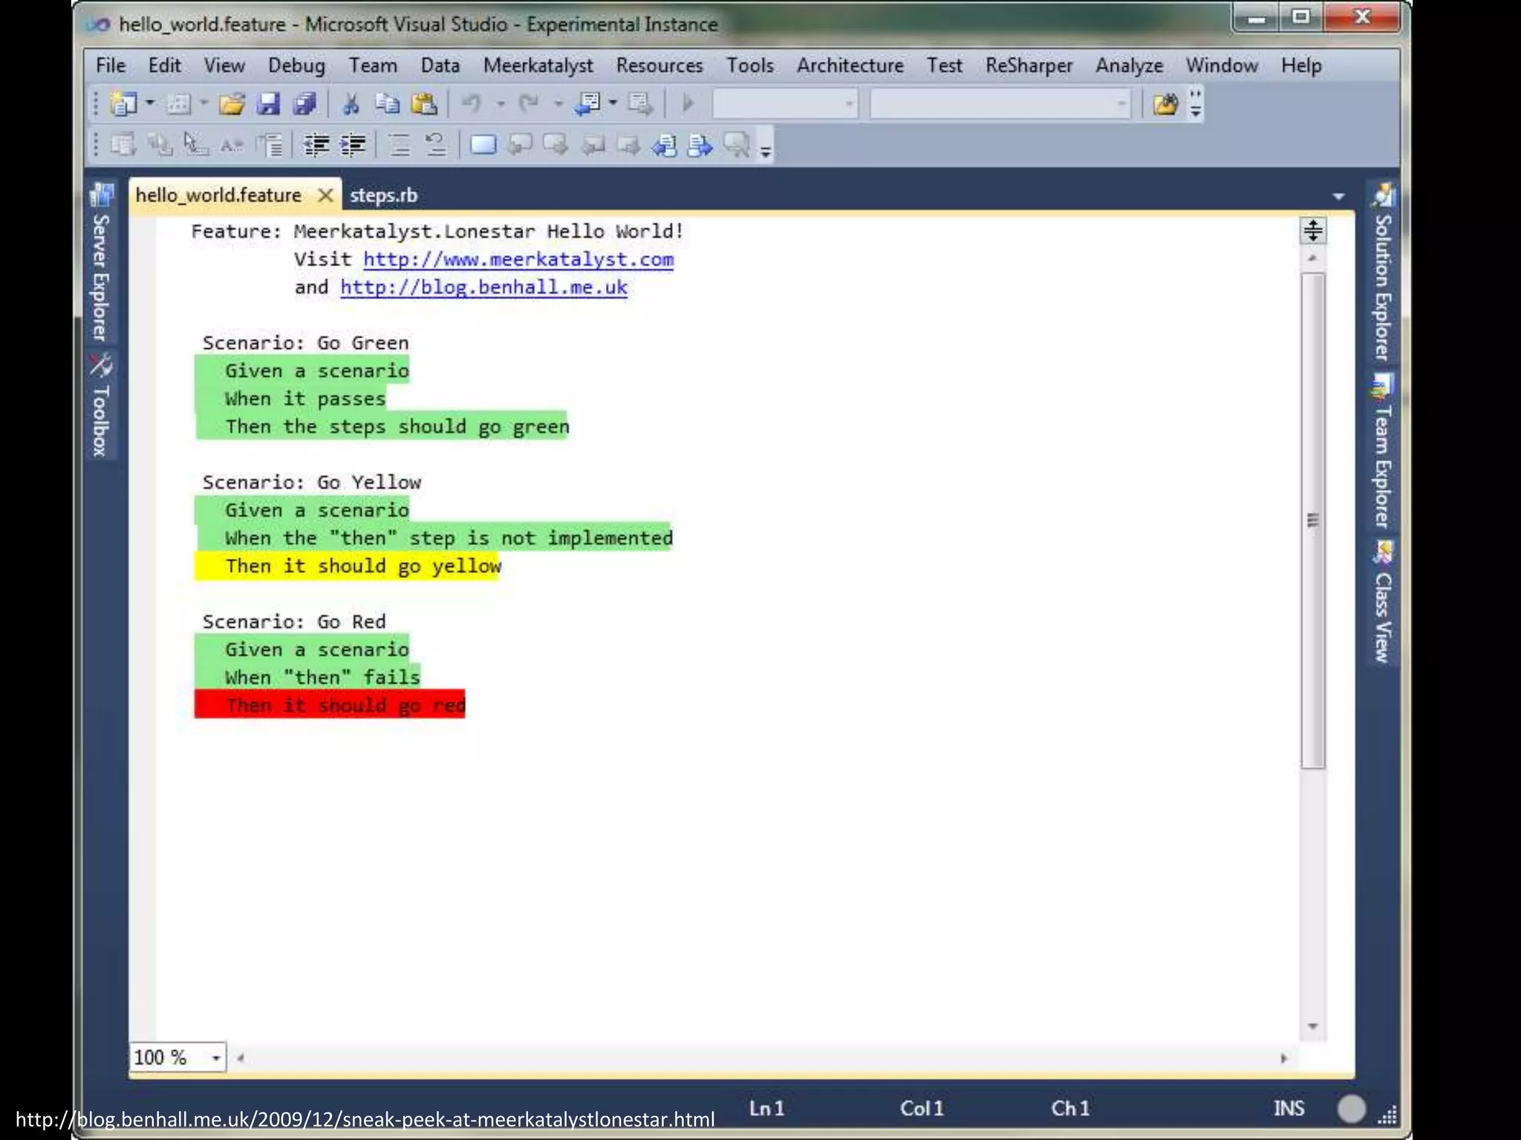Click the Find in Files binoculars icon

(x=1165, y=105)
